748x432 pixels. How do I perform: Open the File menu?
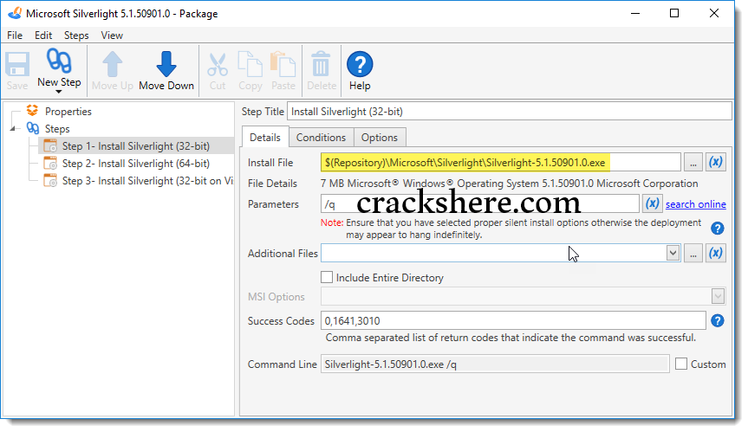15,35
